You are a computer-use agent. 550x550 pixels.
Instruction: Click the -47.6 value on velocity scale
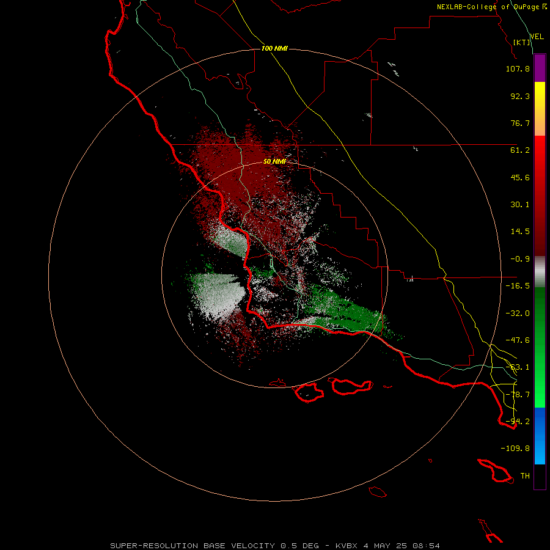coord(518,340)
